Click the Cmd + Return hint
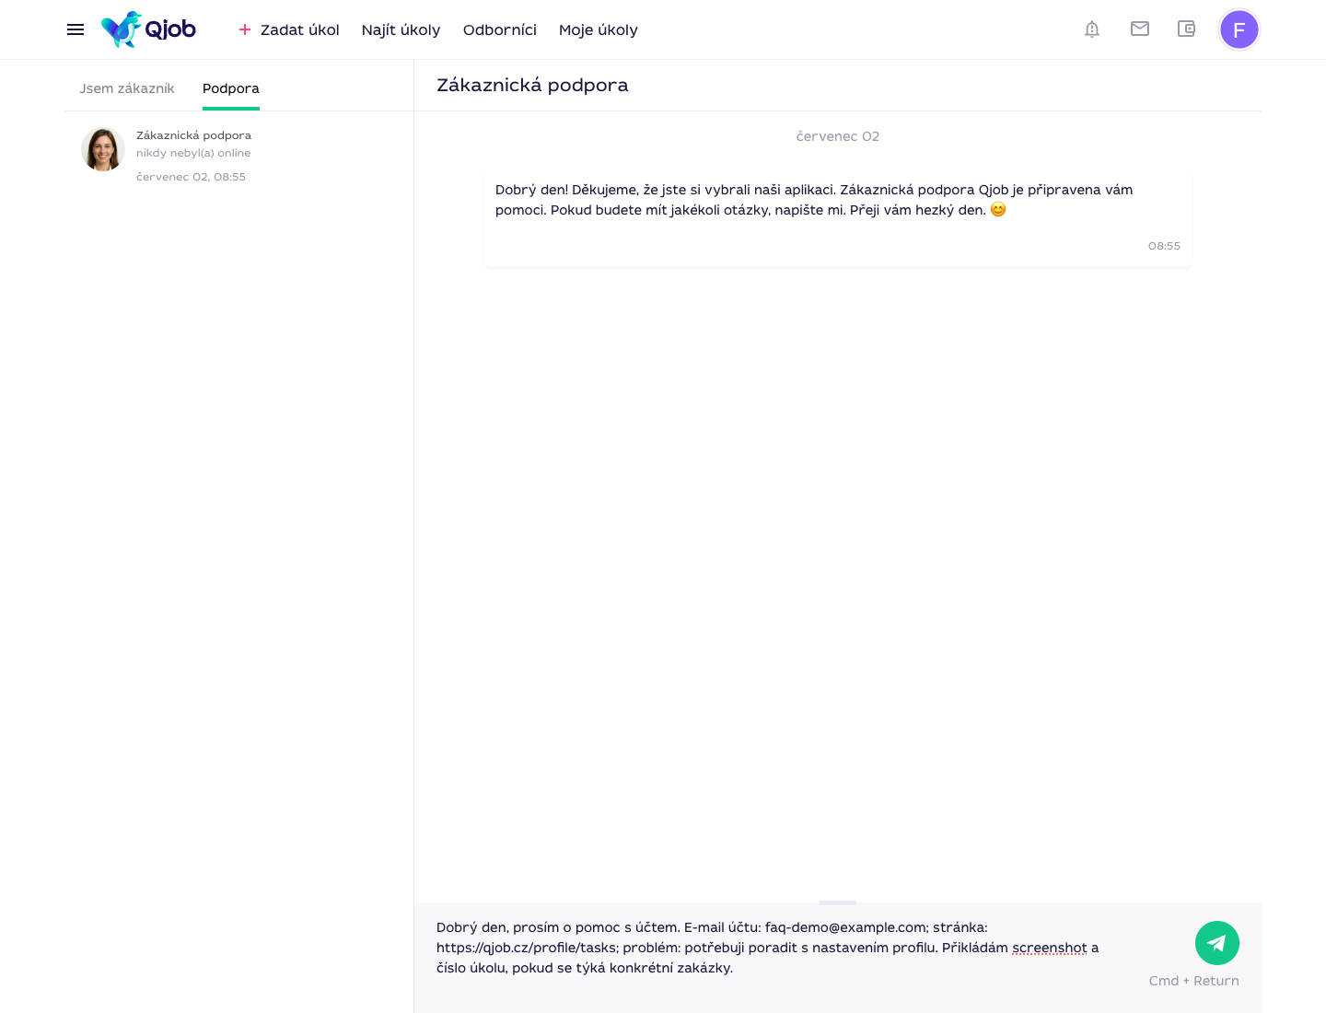Image resolution: width=1326 pixels, height=1013 pixels. (x=1193, y=981)
